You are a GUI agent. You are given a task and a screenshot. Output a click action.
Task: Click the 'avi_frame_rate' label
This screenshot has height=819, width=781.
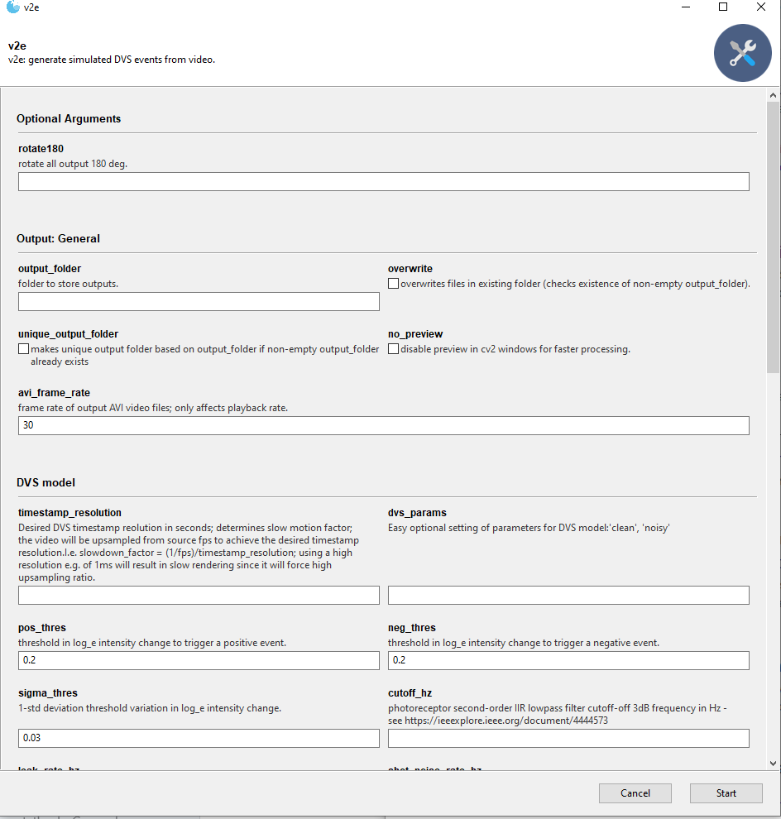click(x=54, y=393)
